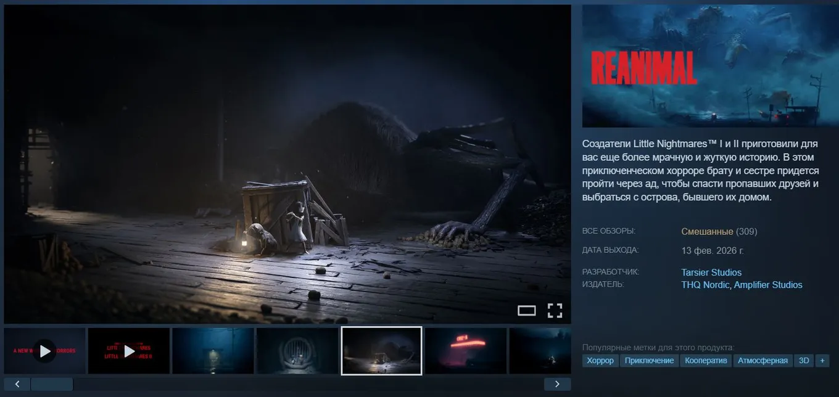
Task: Select the Приключение tag
Action: (x=649, y=361)
